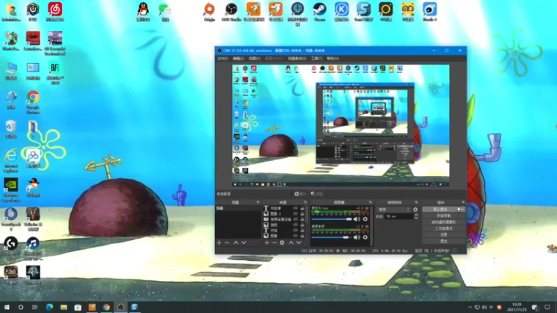Open the Origin desktop icon

click(210, 12)
